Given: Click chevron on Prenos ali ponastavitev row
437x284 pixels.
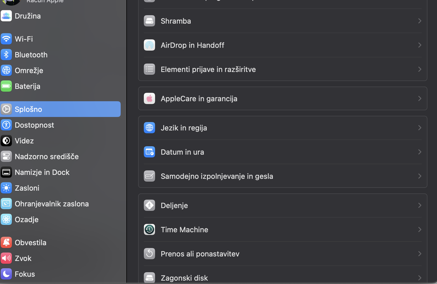Looking at the screenshot, I should click(x=420, y=254).
